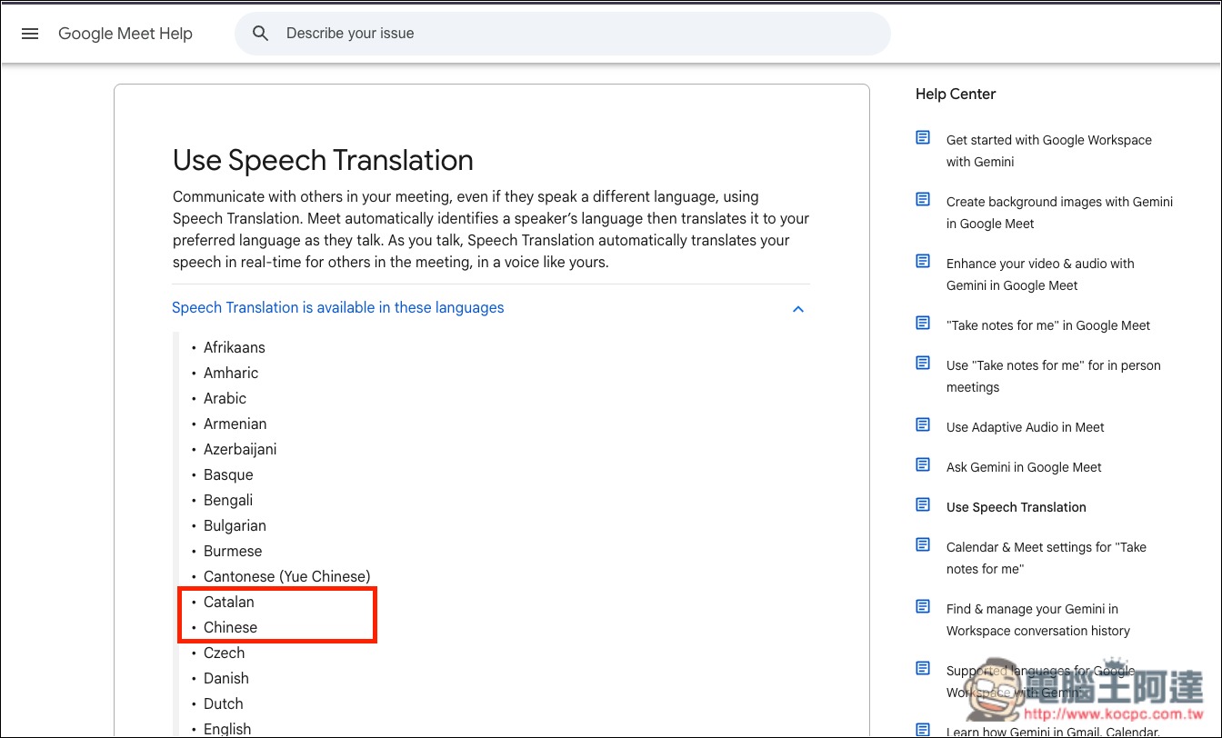Toggle the Speech Translation languages section header
Screen dimensions: 1222x738
491,308
